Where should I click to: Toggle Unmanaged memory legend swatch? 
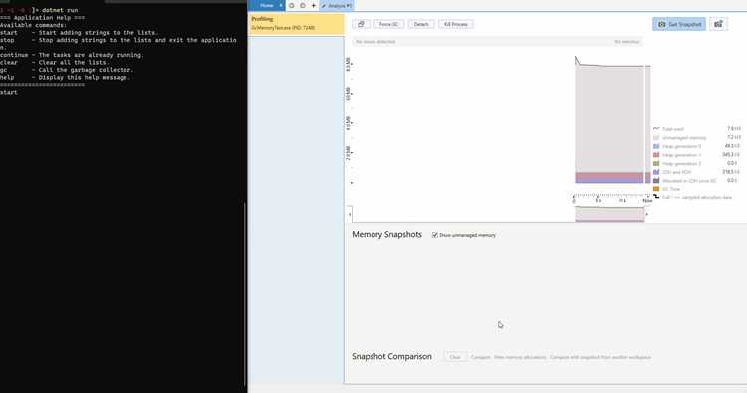(656, 138)
